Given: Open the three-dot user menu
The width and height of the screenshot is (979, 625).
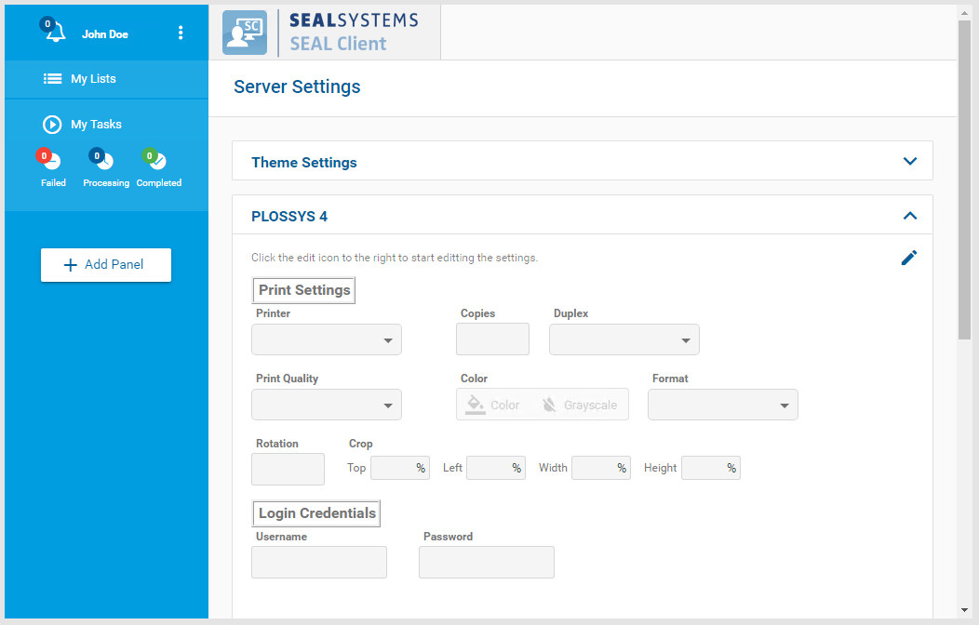Looking at the screenshot, I should 181,33.
